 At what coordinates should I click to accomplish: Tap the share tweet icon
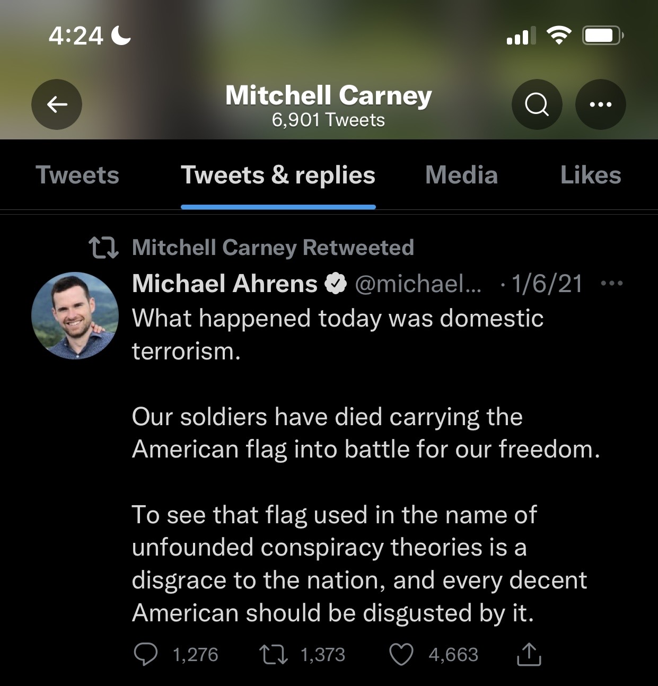pyautogui.click(x=529, y=654)
